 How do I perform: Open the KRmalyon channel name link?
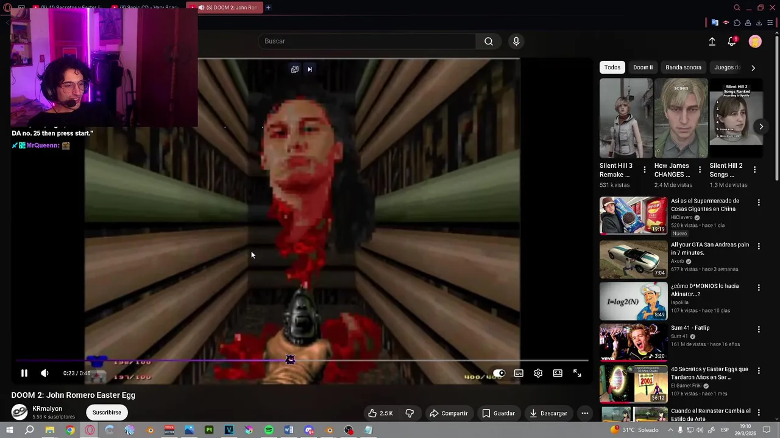click(x=47, y=409)
